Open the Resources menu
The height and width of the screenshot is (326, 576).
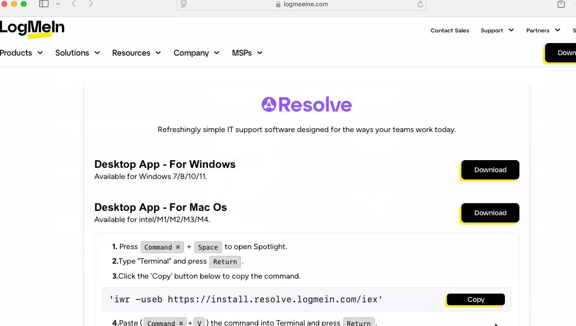pyautogui.click(x=131, y=53)
